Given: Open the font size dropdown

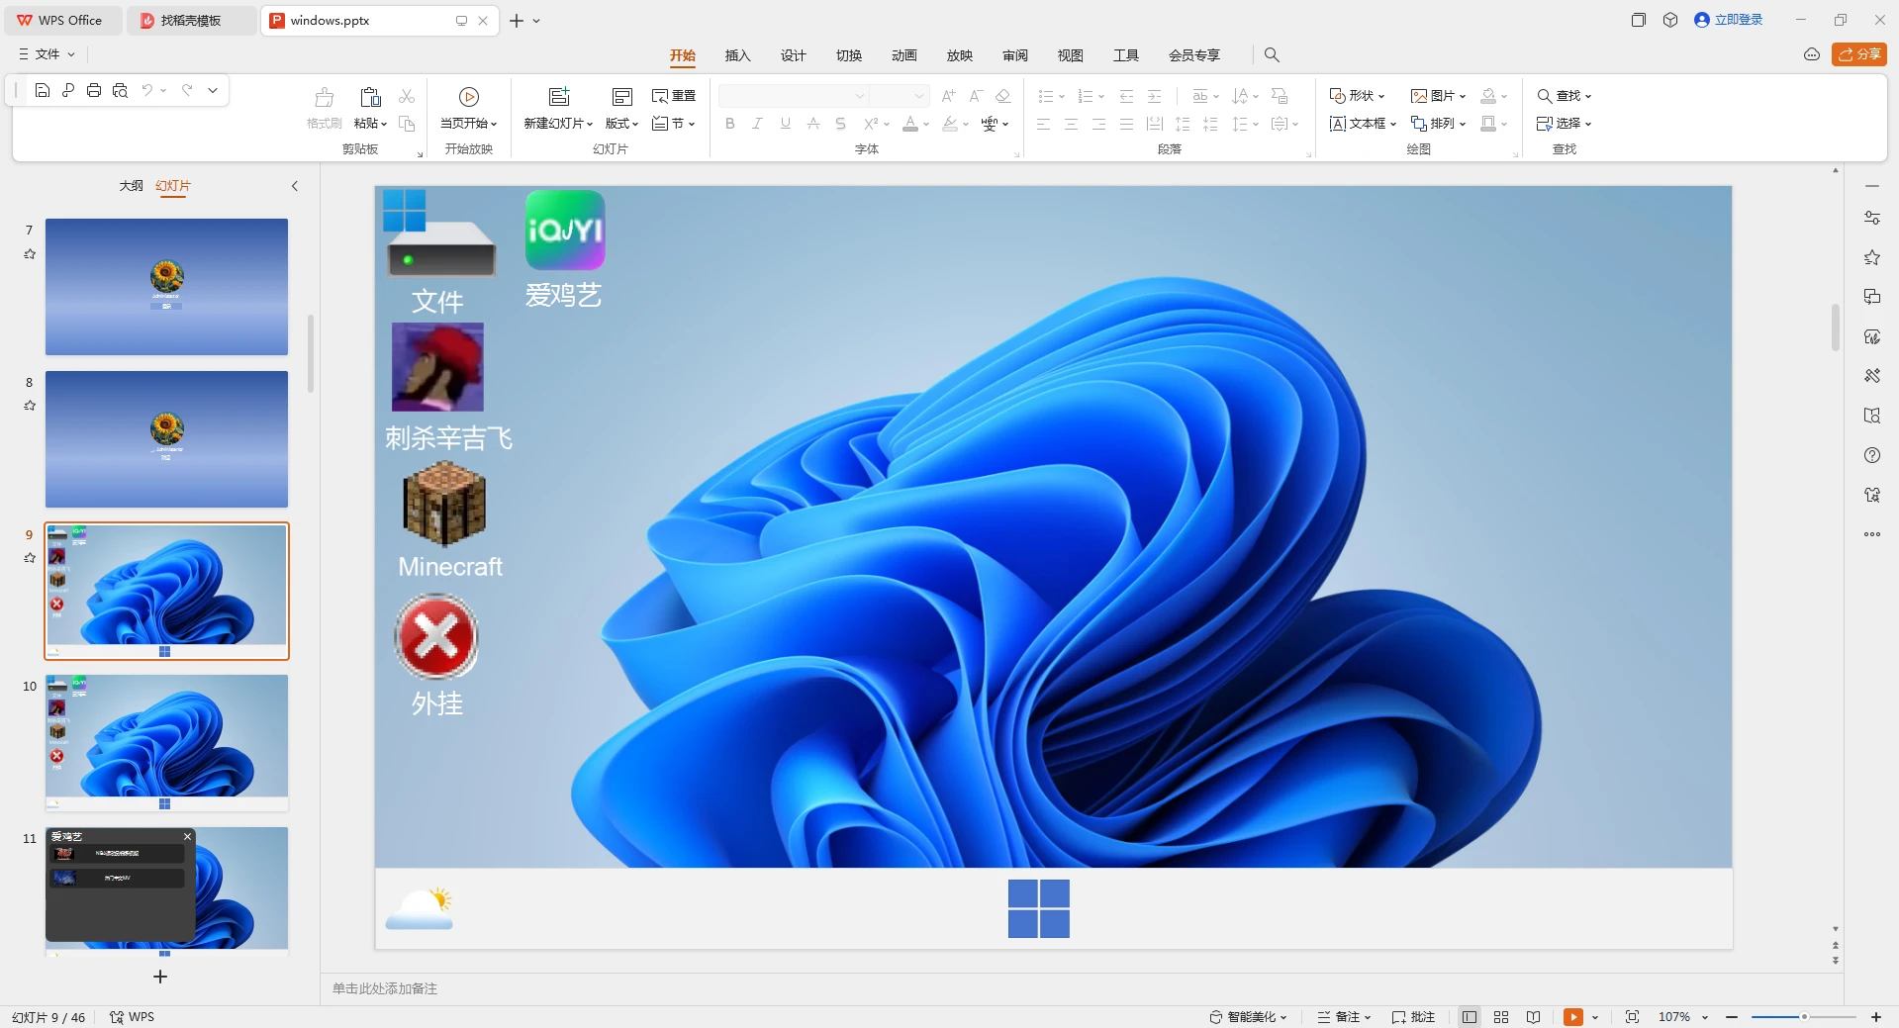Looking at the screenshot, I should [x=918, y=96].
